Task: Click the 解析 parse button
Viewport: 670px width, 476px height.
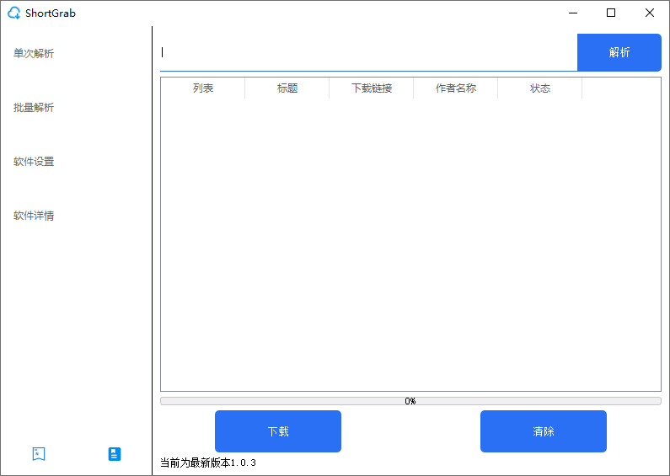Action: click(619, 52)
